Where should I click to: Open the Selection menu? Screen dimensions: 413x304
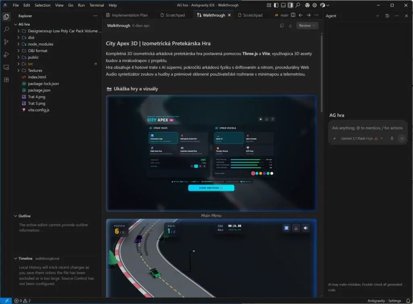[x=42, y=5]
